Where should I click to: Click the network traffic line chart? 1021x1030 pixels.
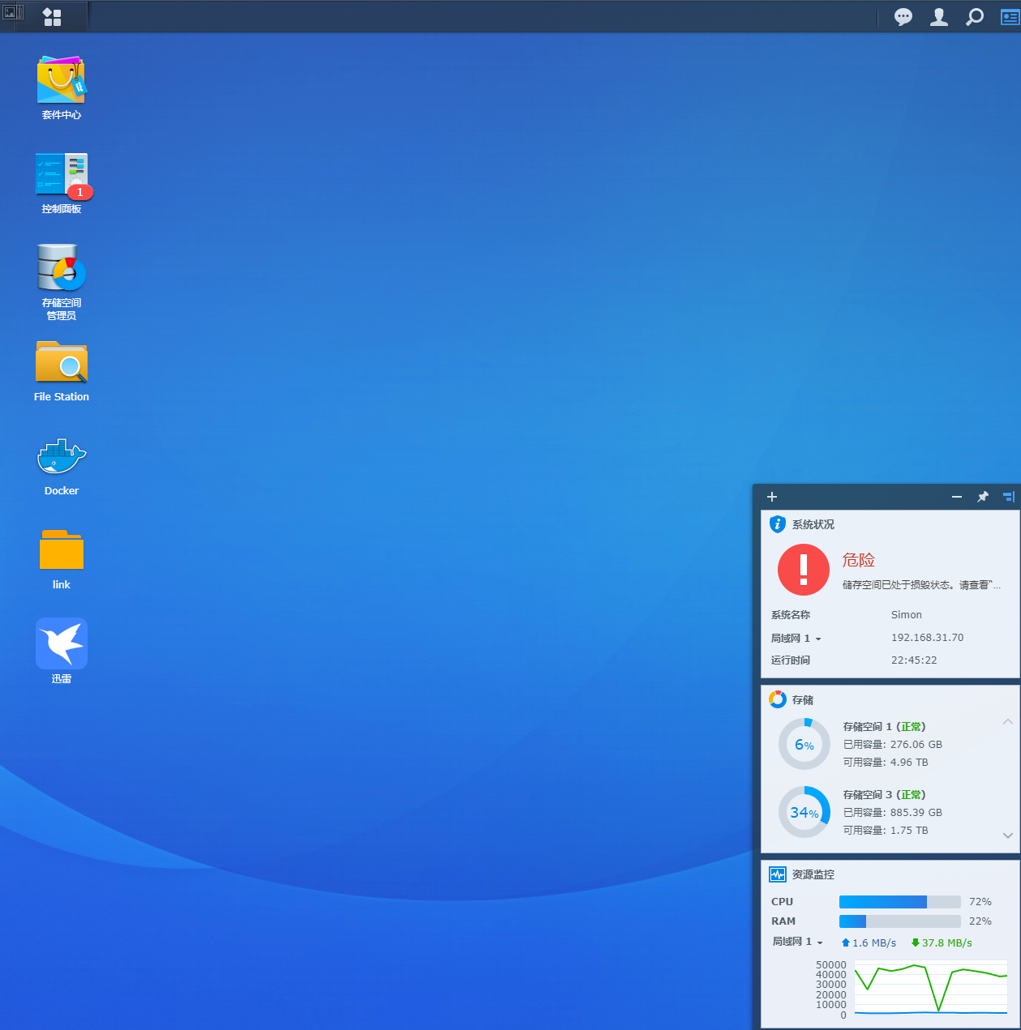pos(931,989)
